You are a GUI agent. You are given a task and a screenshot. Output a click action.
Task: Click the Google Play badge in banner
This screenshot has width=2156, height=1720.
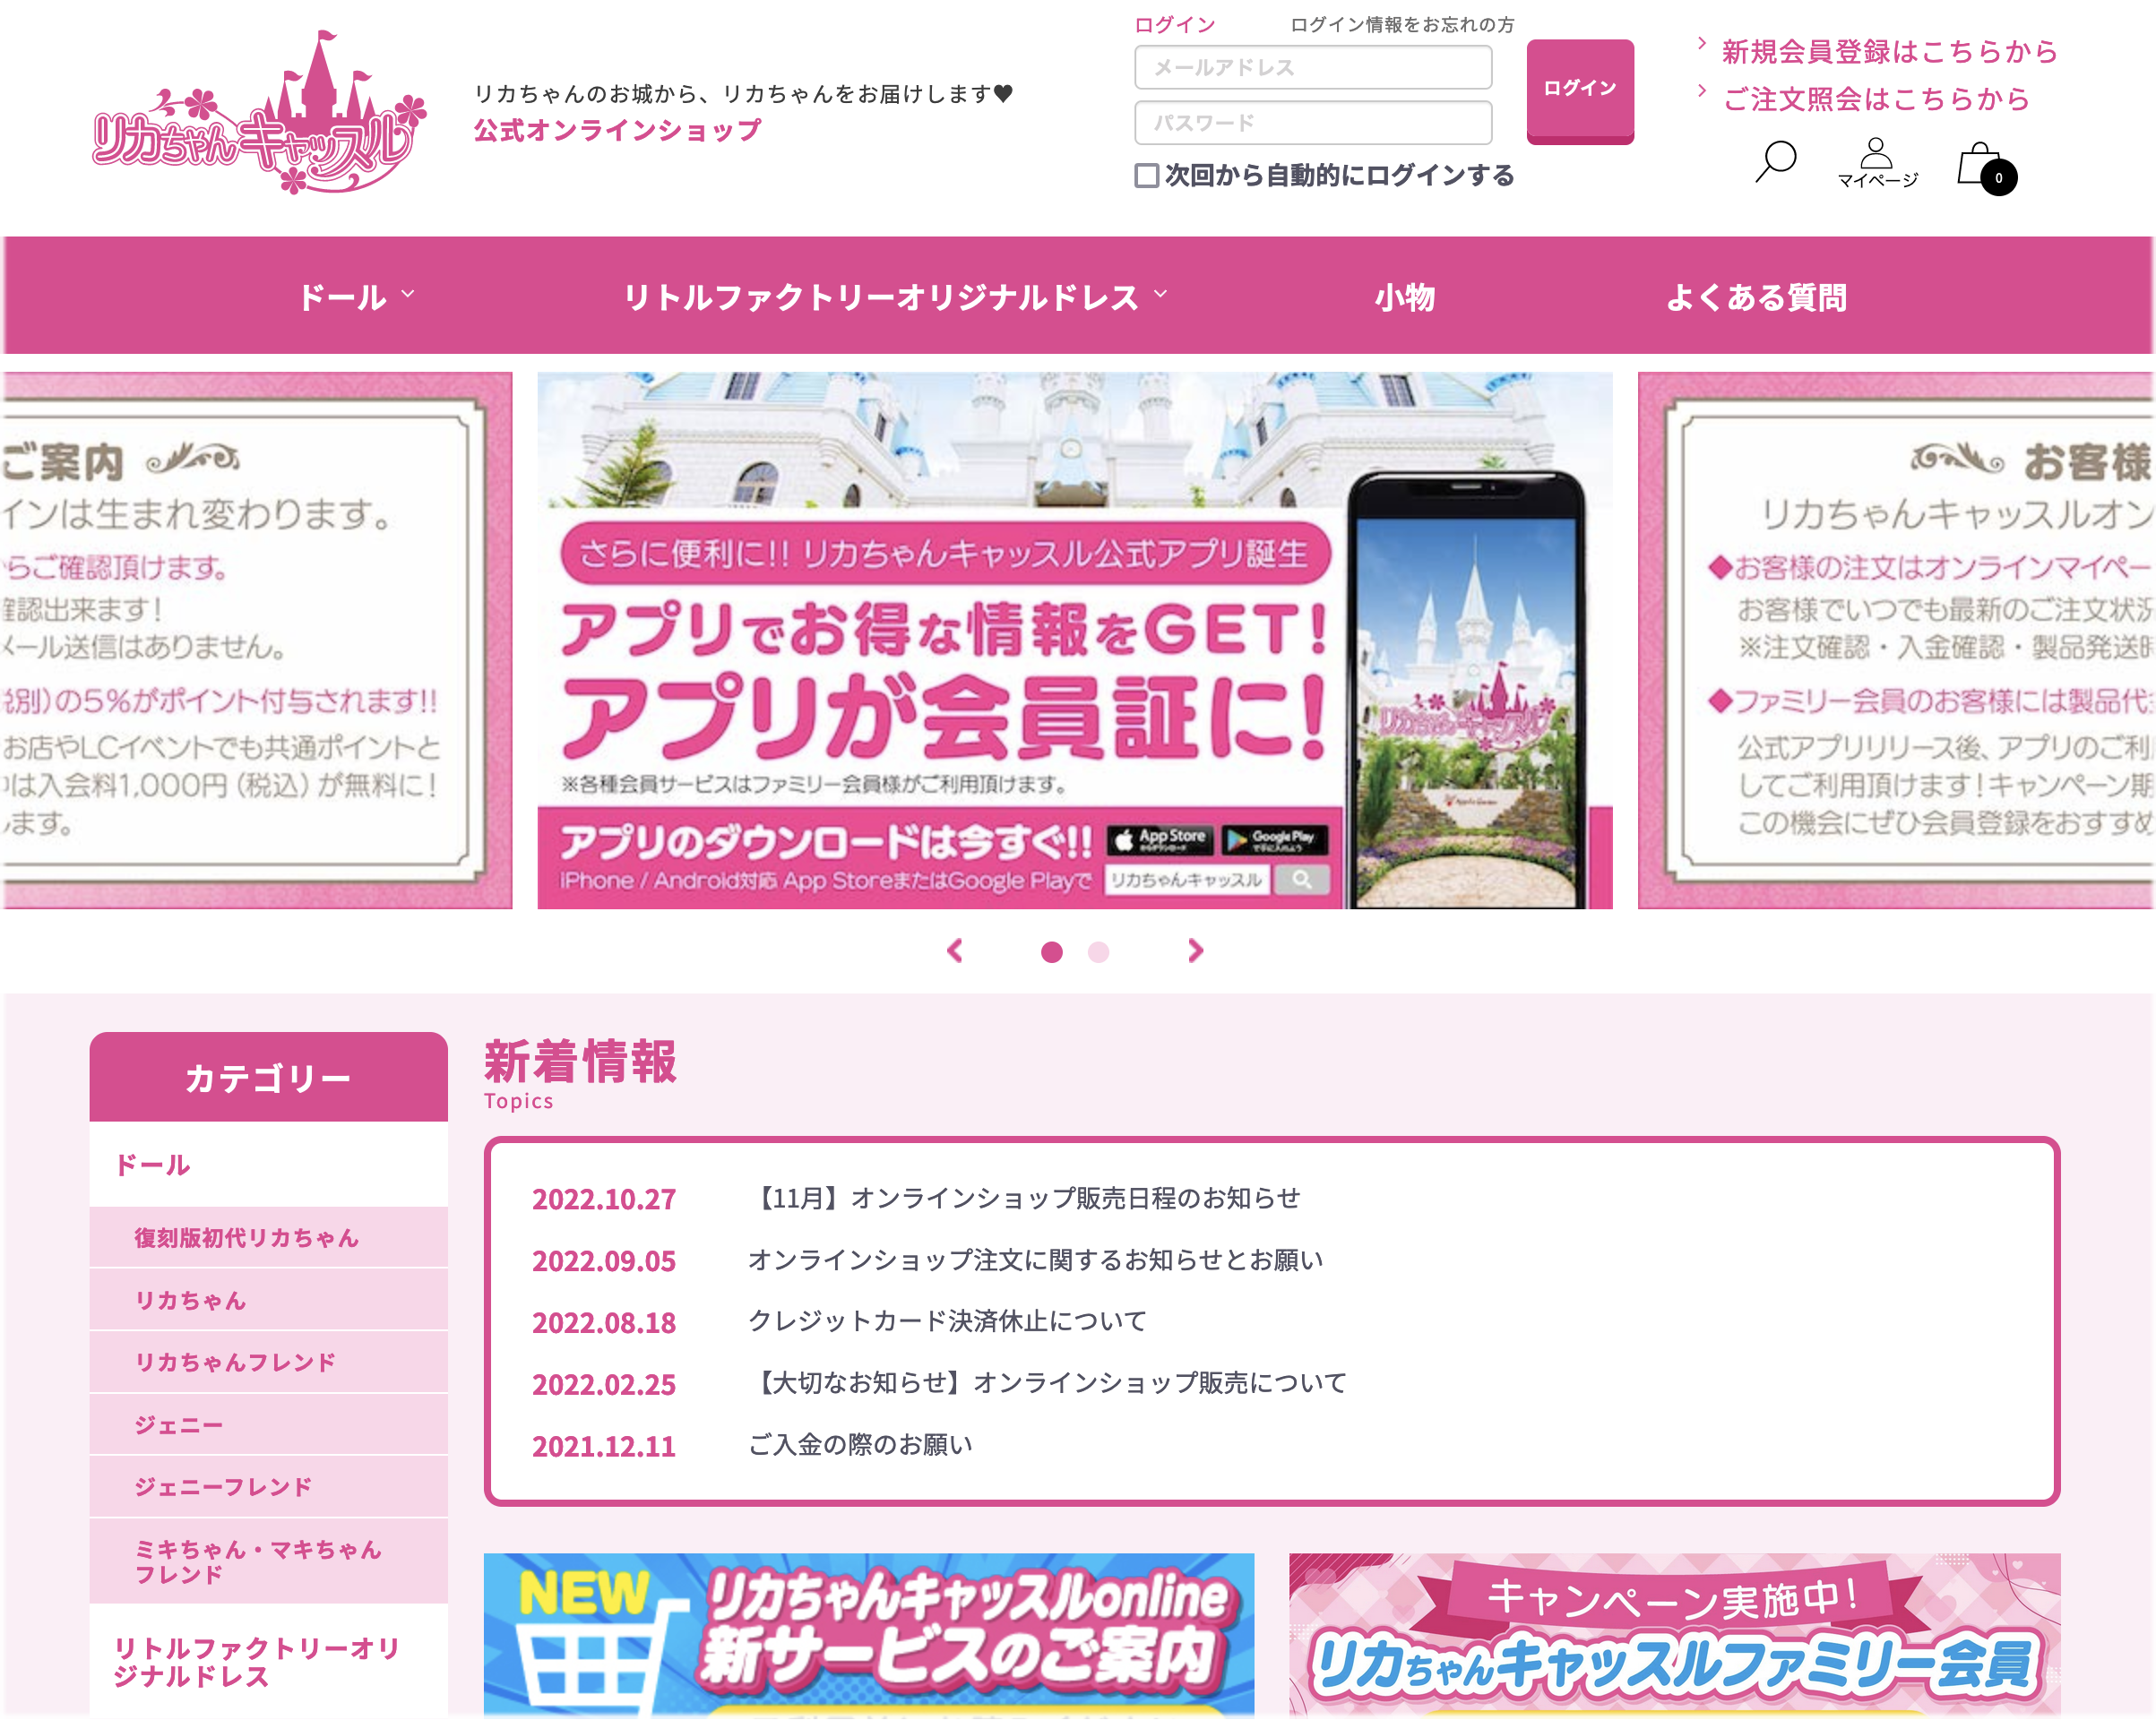coord(1273,839)
